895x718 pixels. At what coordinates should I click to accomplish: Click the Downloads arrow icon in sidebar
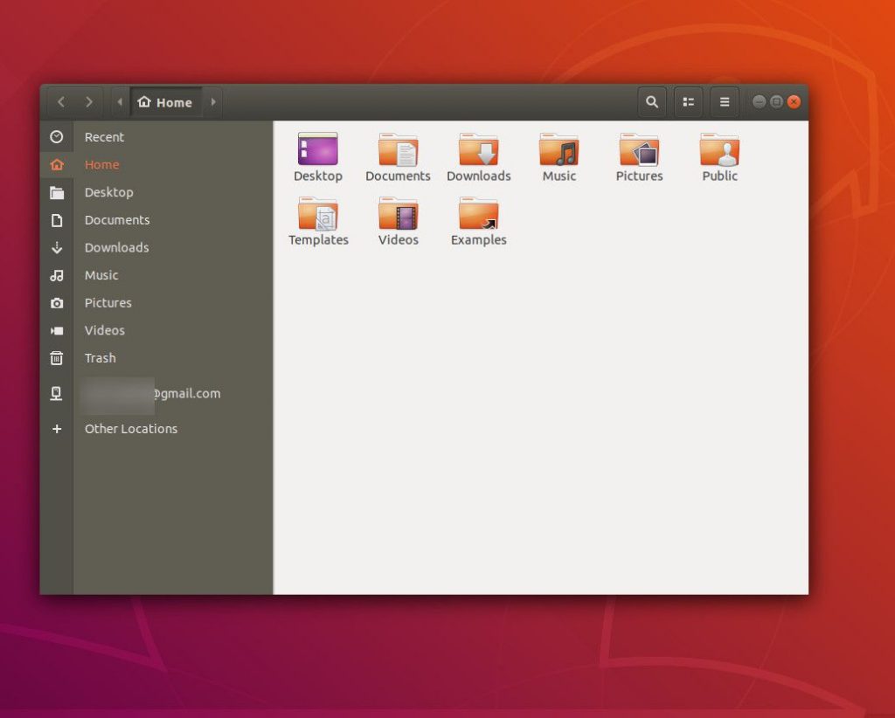tap(57, 248)
